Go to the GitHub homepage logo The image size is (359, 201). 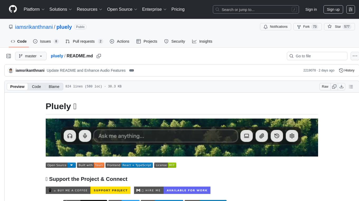coord(13,9)
